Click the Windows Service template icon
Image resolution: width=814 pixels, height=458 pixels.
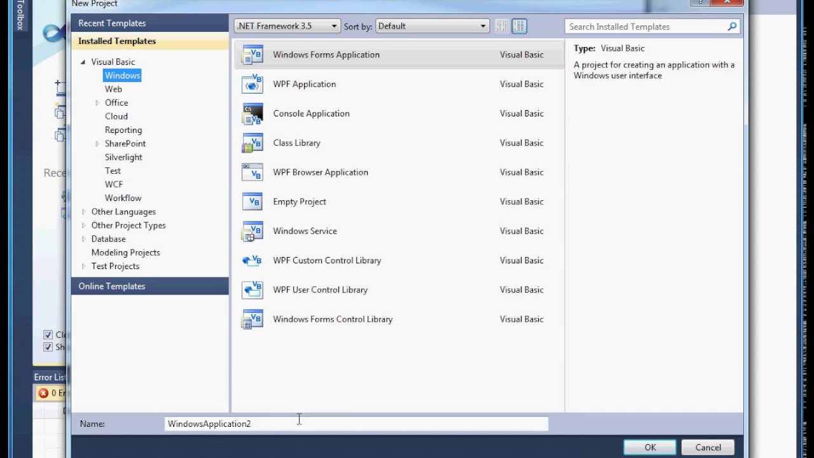pyautogui.click(x=252, y=231)
